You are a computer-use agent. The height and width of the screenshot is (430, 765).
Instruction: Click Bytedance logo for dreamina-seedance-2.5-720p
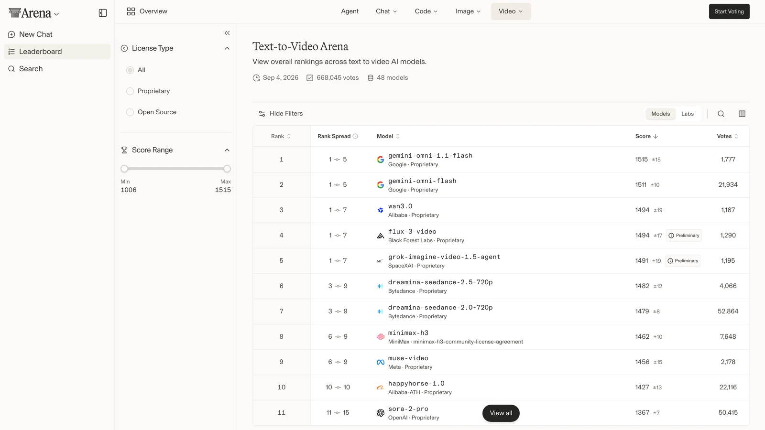point(381,286)
